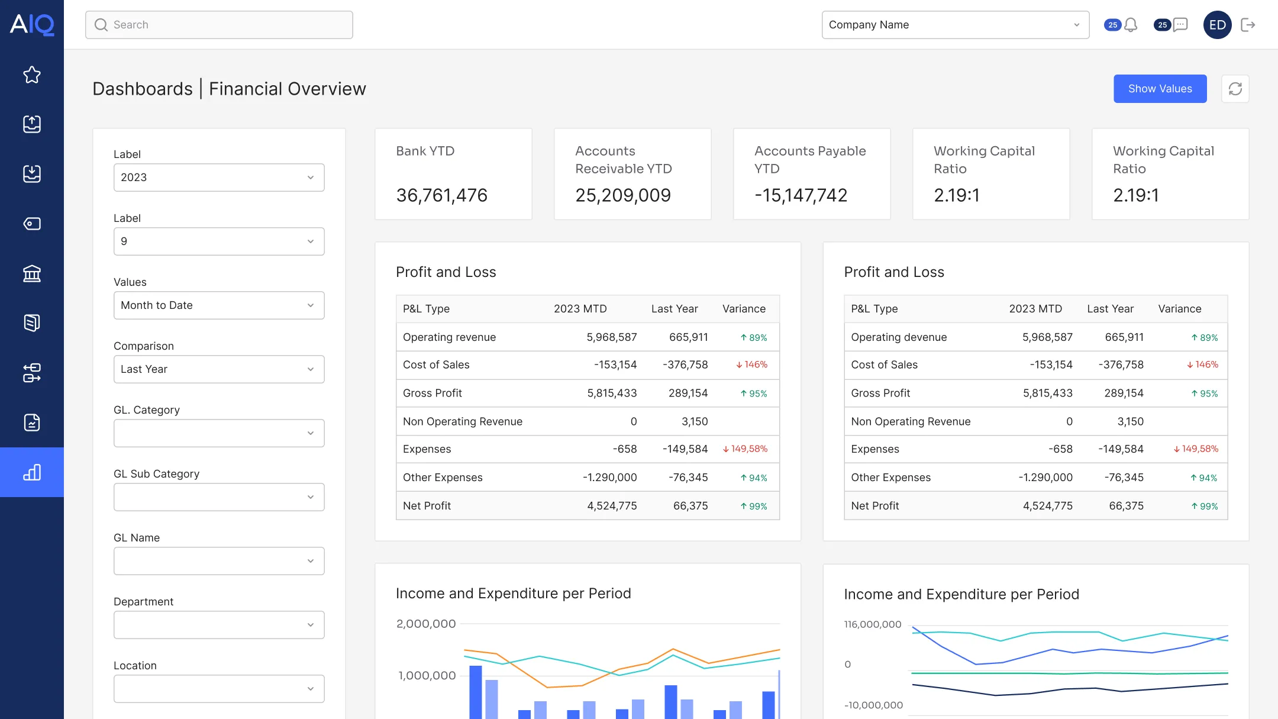This screenshot has width=1278, height=719.
Task: Expand the Last Year Comparison dropdown
Action: click(x=219, y=369)
